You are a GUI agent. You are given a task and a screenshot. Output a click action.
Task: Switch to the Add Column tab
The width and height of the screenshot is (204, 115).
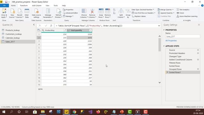pyautogui.click(x=37, y=6)
